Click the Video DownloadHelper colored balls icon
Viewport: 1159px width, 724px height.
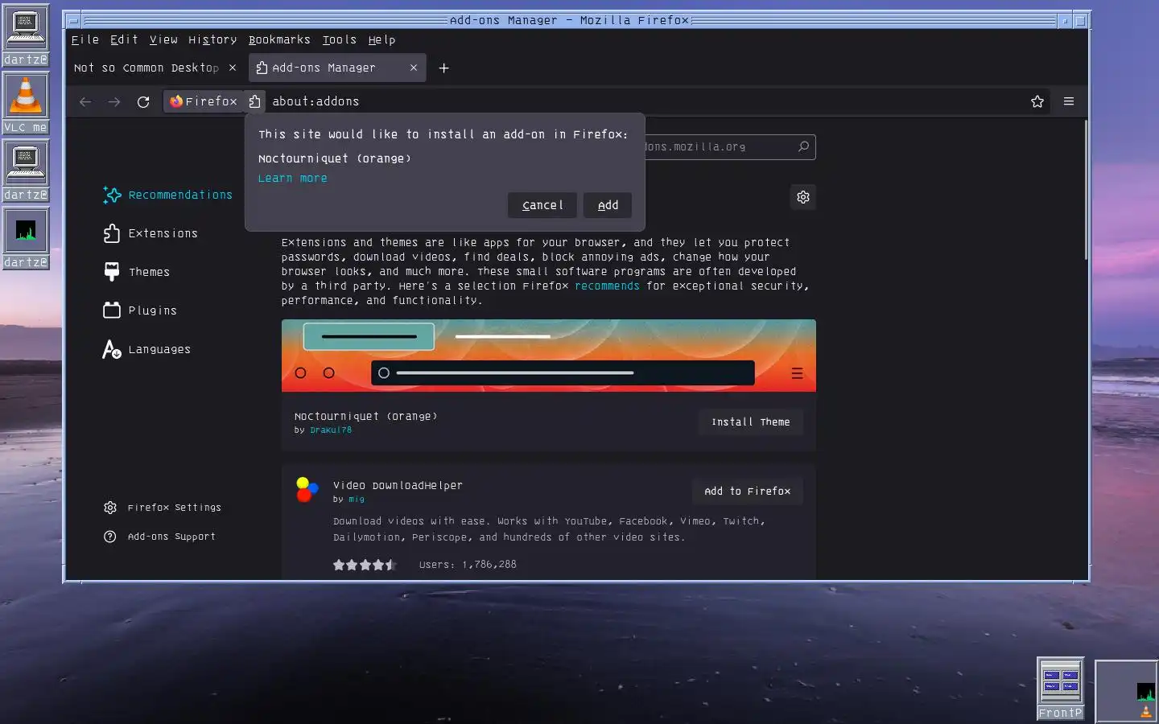pos(307,489)
